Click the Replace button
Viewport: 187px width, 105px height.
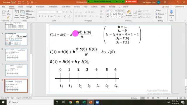coord(161,14)
